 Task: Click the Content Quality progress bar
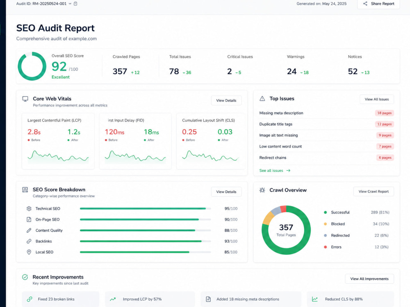146,230
